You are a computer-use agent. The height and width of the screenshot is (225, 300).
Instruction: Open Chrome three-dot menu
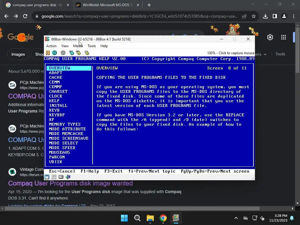294,16
